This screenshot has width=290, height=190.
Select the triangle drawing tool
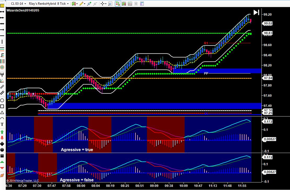(2, 112)
